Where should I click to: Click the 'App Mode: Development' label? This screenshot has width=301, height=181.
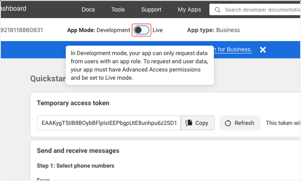pos(99,30)
